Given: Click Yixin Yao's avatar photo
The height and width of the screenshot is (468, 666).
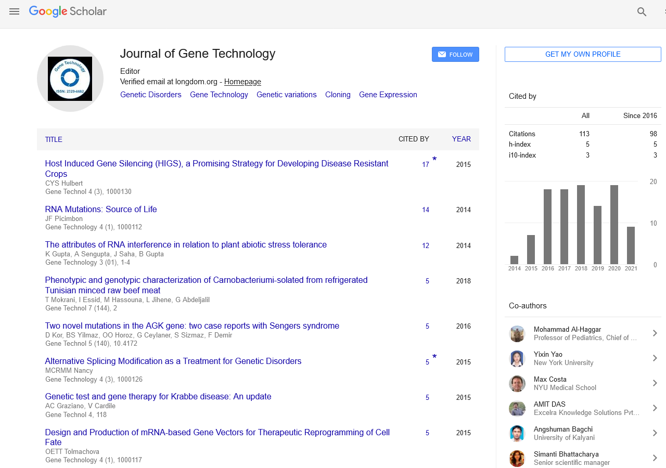Looking at the screenshot, I should coord(517,359).
